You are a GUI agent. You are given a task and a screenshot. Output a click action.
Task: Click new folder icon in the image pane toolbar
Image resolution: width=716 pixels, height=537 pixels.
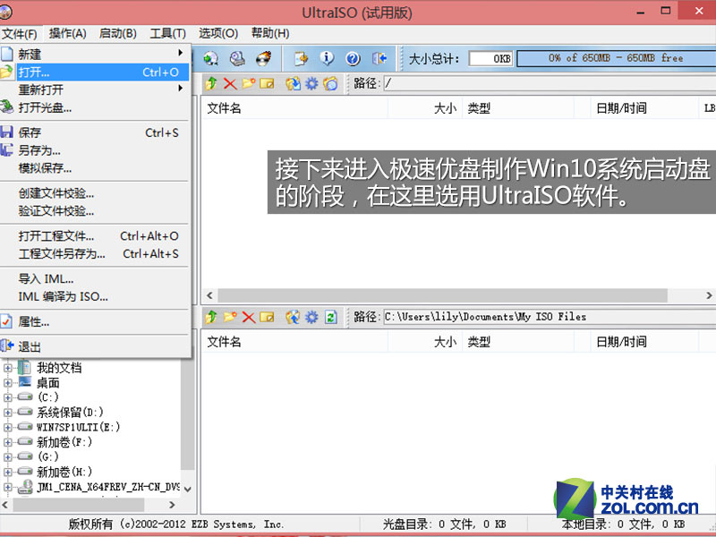pos(249,83)
